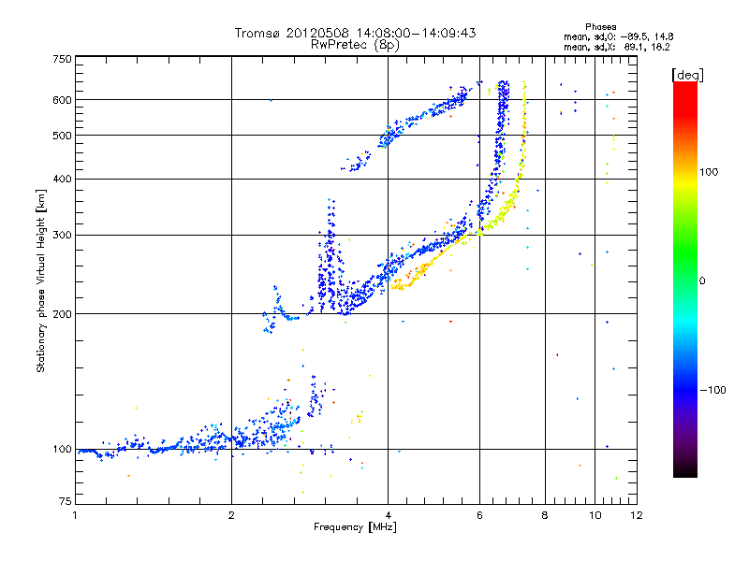Screen dimensions: 749x561
Task: Click the y-axis tick label '750'
Action: (x=62, y=59)
